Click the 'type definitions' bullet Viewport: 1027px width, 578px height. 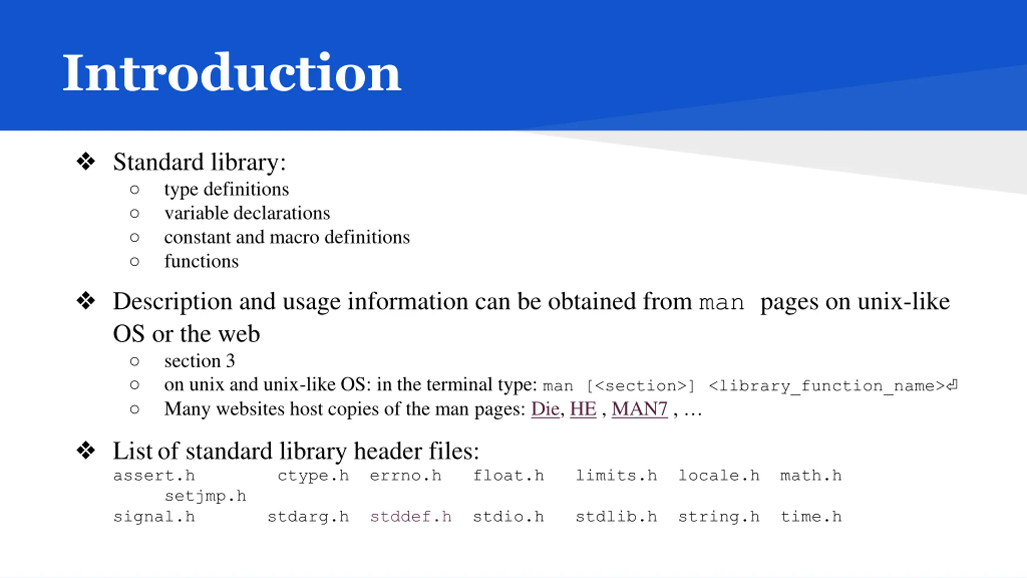click(x=226, y=189)
